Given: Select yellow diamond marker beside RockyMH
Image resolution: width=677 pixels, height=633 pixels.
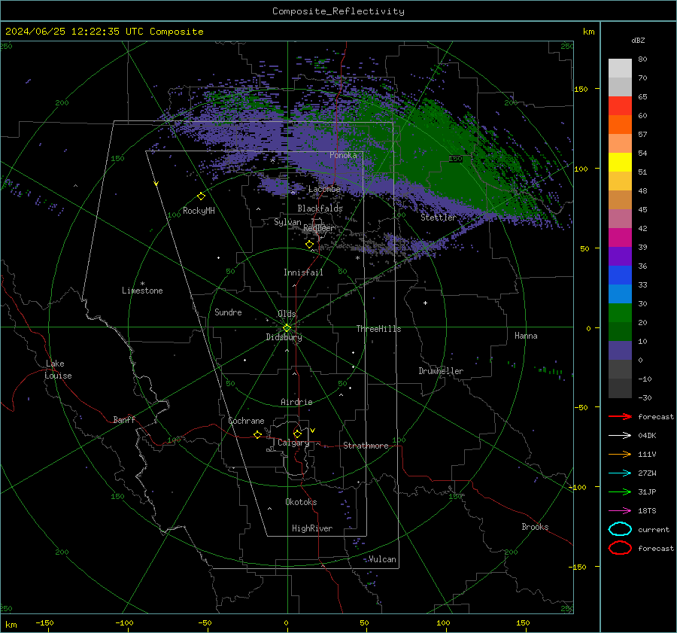Looking at the screenshot, I should click(201, 196).
